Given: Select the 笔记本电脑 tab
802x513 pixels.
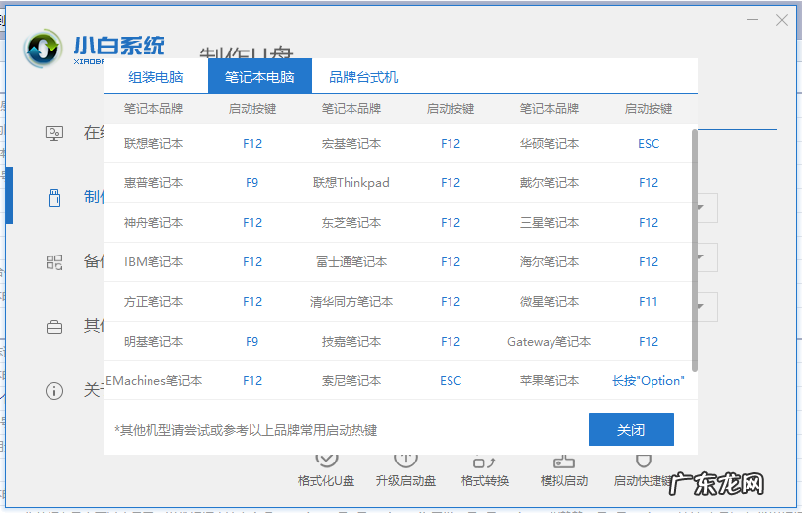Looking at the screenshot, I should [x=259, y=76].
